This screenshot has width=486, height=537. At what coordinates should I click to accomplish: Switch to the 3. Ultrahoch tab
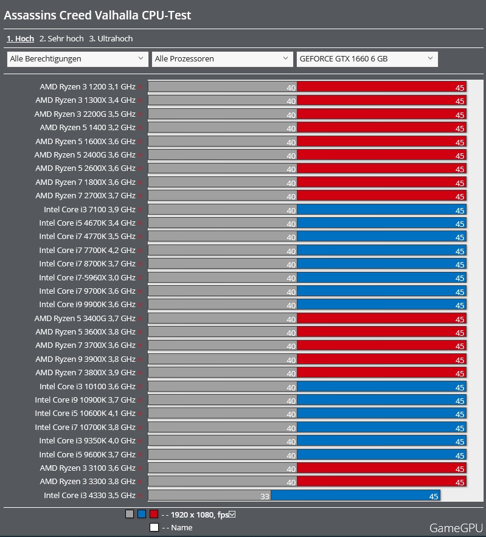pyautogui.click(x=111, y=39)
